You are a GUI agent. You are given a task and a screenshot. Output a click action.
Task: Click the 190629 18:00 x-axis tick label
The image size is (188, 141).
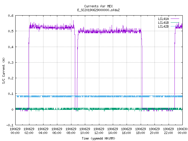(x=140, y=131)
